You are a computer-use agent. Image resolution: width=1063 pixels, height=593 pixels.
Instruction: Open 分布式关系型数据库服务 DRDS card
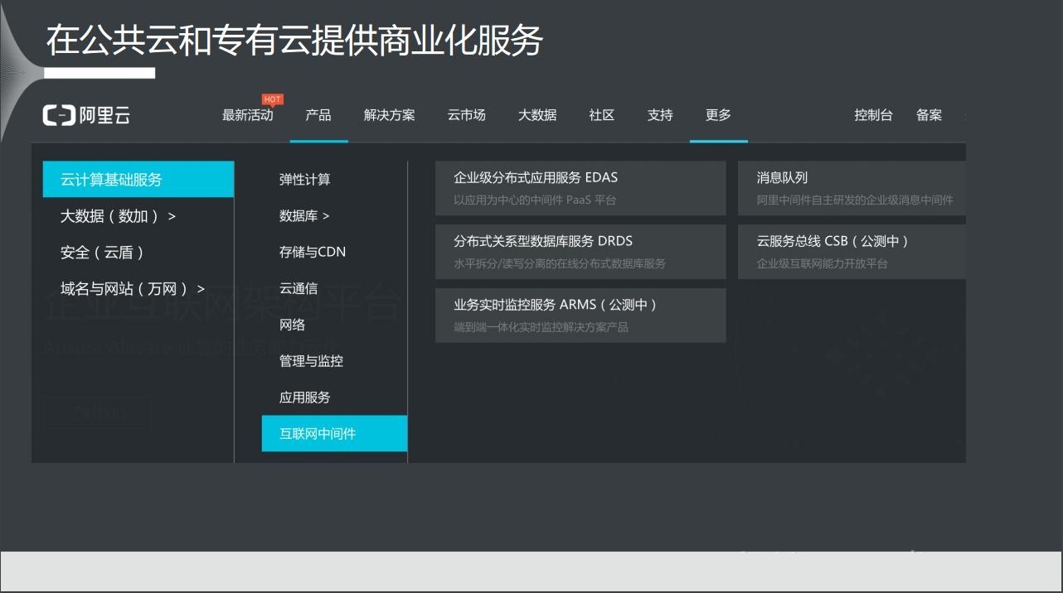pyautogui.click(x=580, y=252)
